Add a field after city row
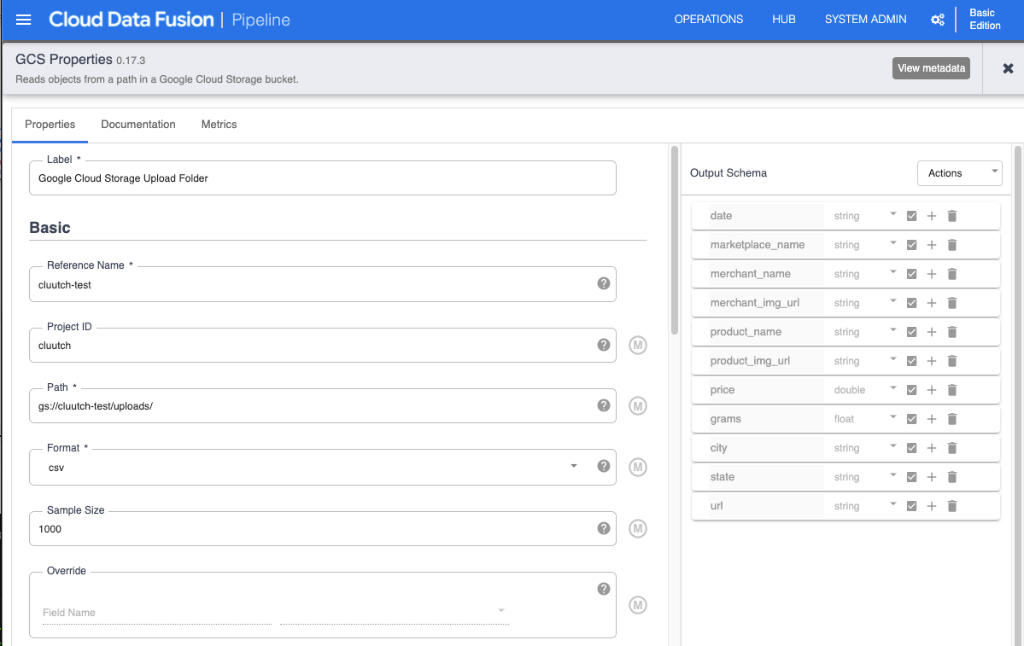 931,448
